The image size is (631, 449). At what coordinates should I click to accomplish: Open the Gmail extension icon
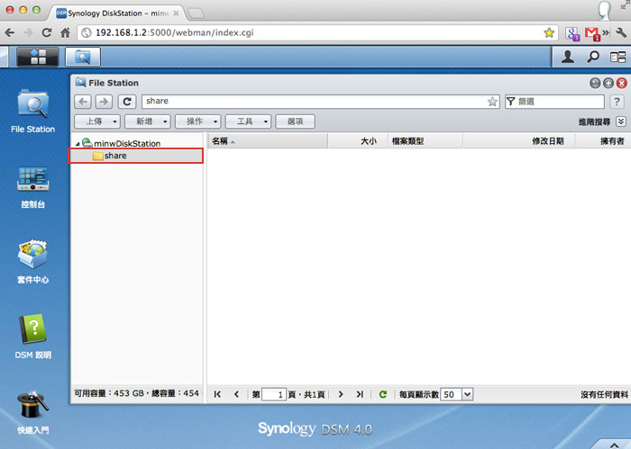coord(592,33)
